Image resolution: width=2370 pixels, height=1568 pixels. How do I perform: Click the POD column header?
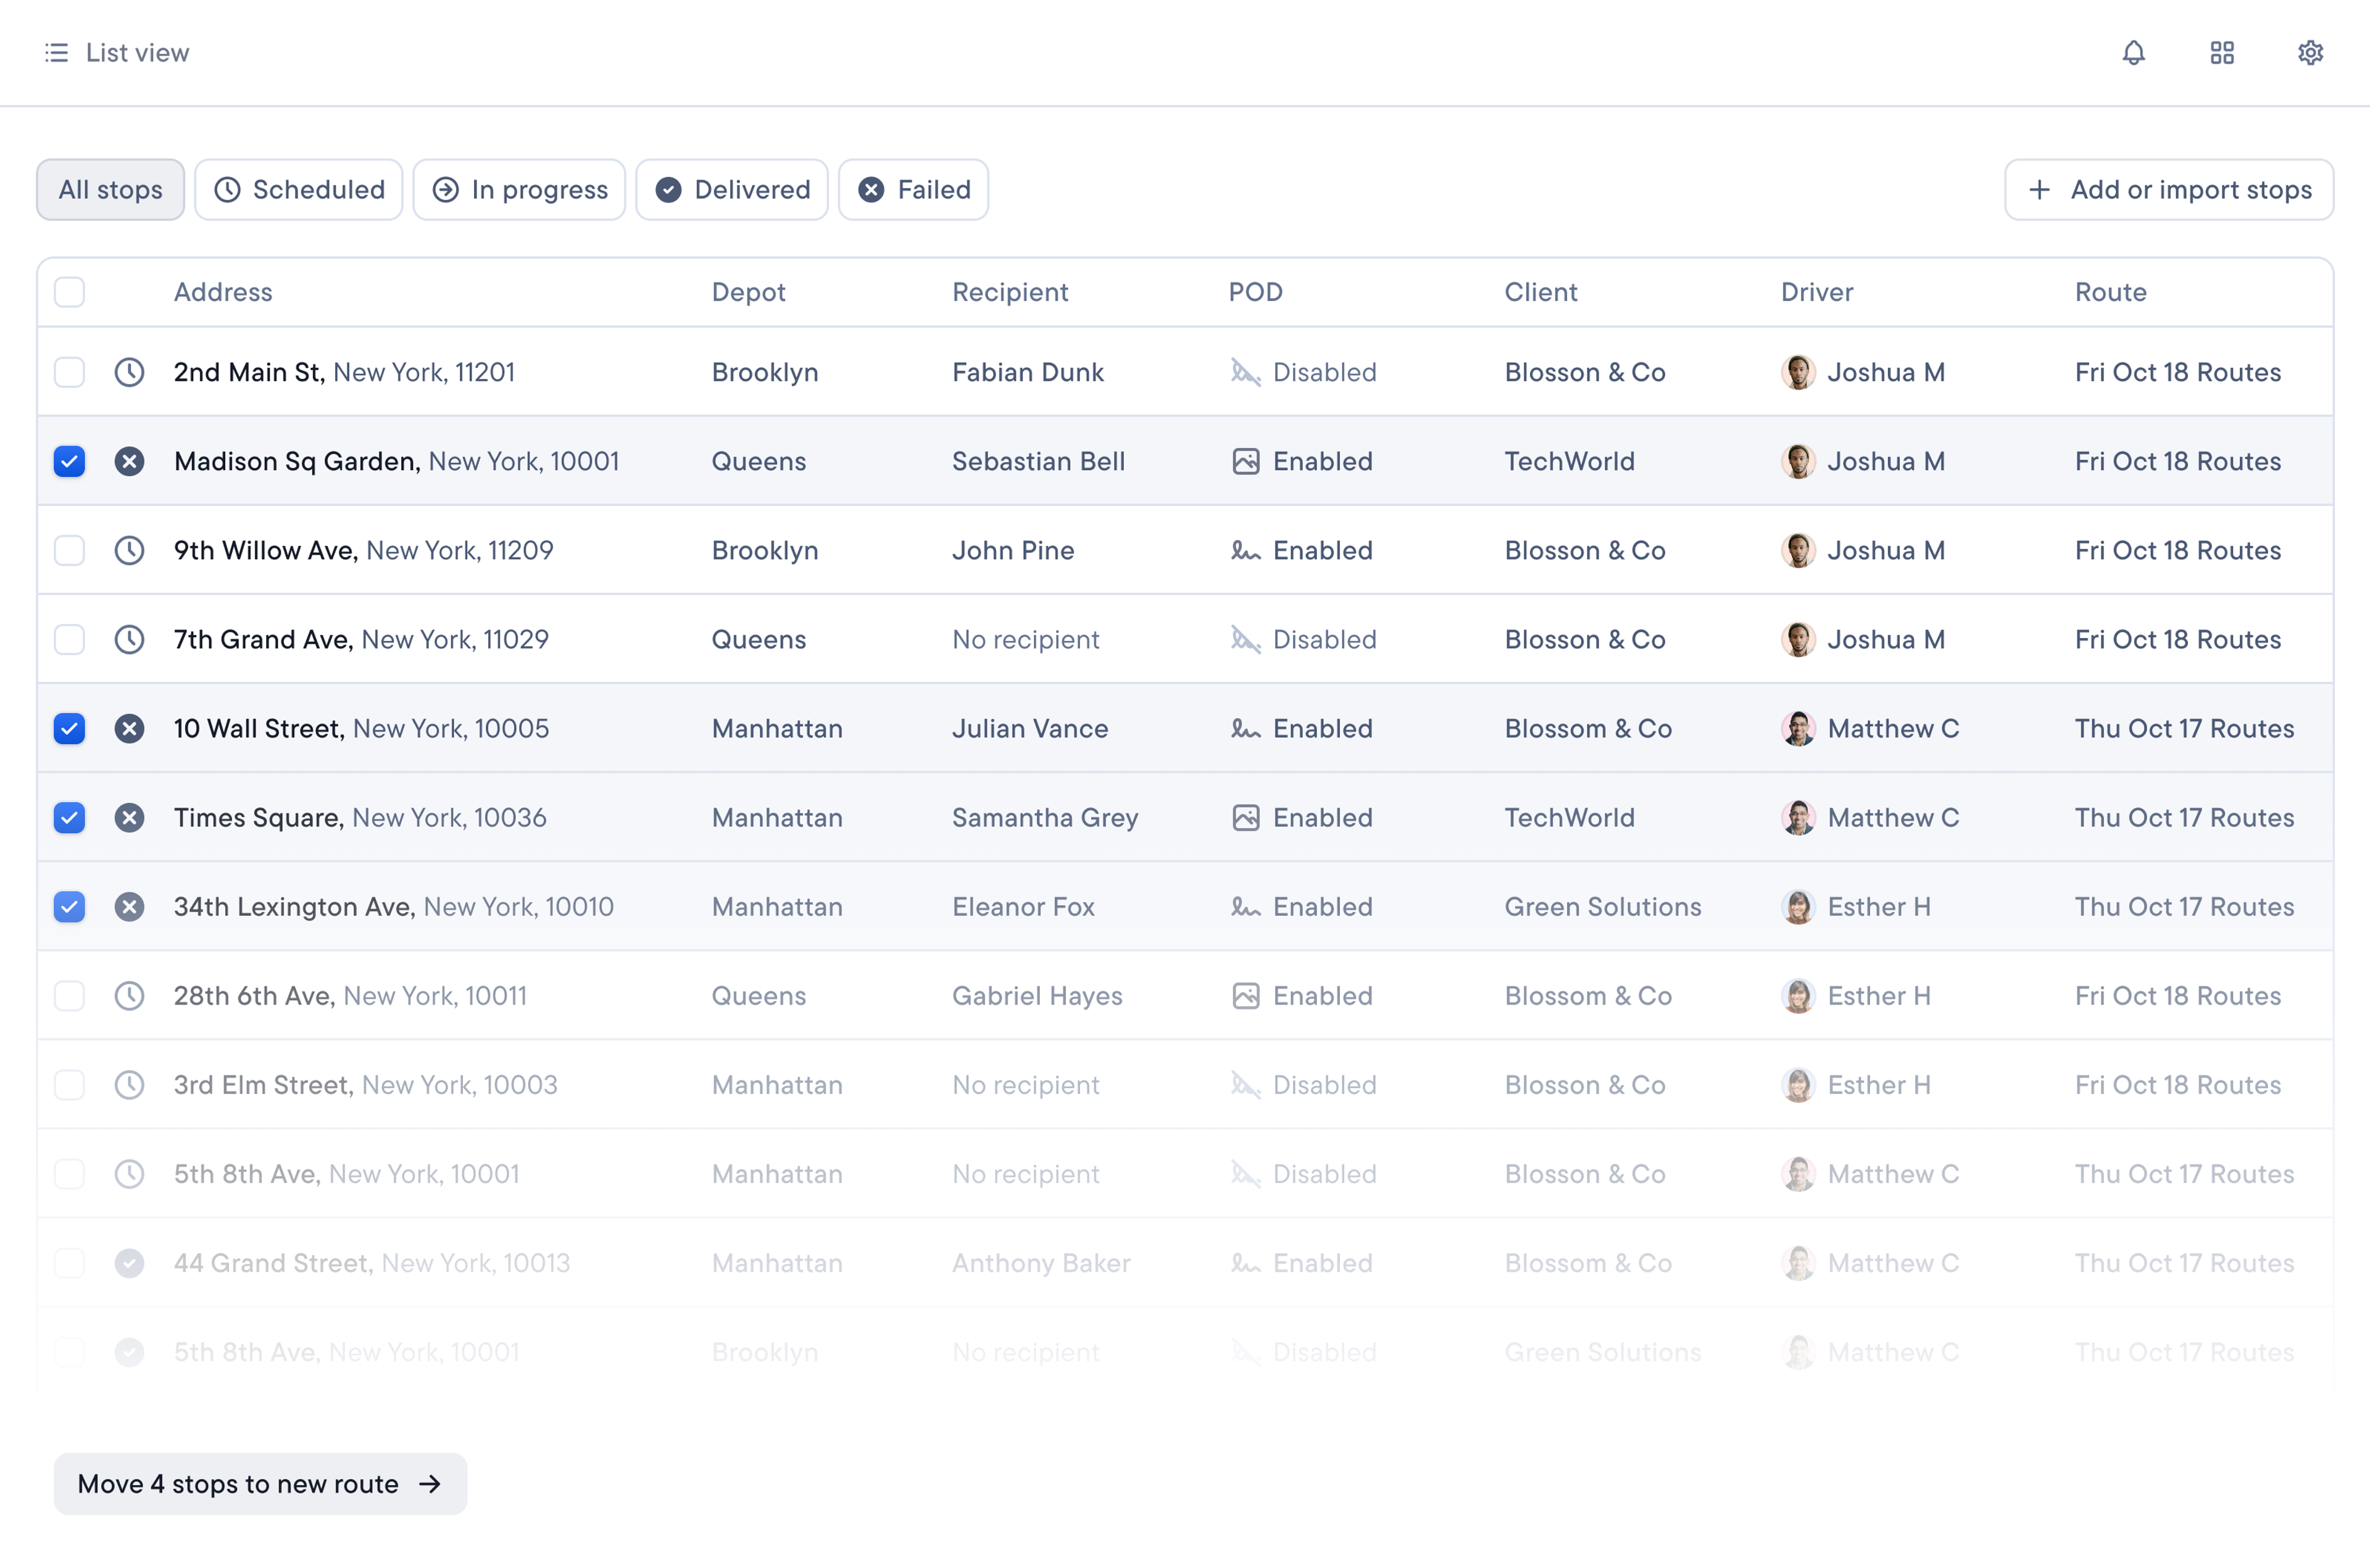click(x=1255, y=292)
